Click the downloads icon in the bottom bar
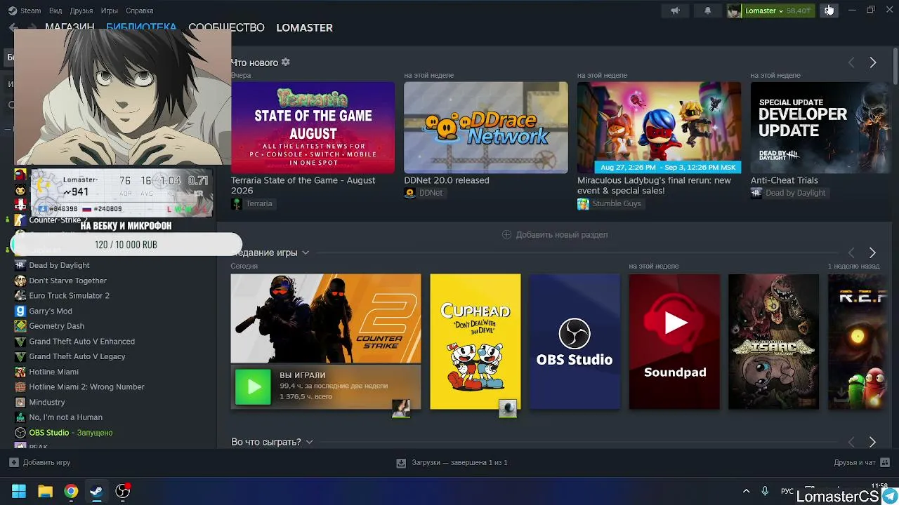The width and height of the screenshot is (899, 505). coord(401,463)
